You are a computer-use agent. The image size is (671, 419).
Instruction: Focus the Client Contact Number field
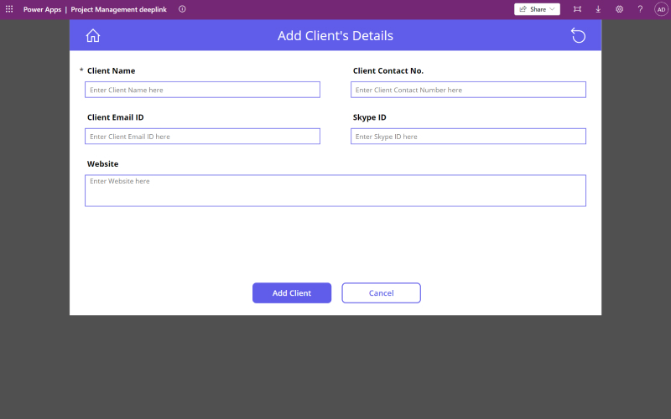(x=468, y=90)
